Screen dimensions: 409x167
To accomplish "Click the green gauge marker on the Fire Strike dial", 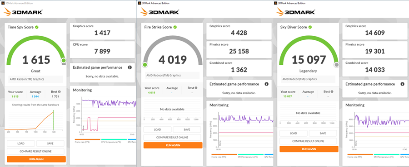I will click(145, 65).
